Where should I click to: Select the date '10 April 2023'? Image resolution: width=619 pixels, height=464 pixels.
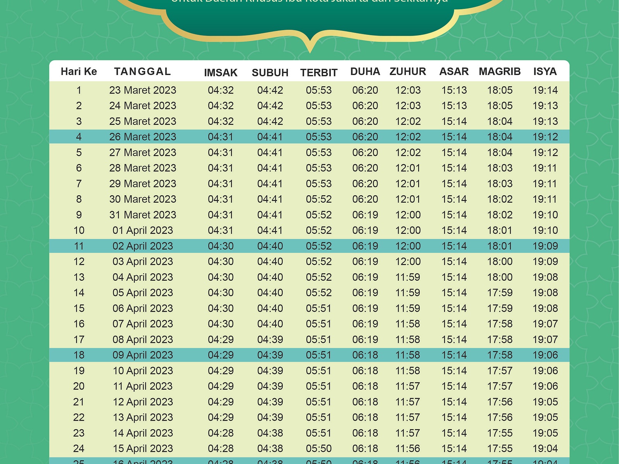pyautogui.click(x=143, y=371)
